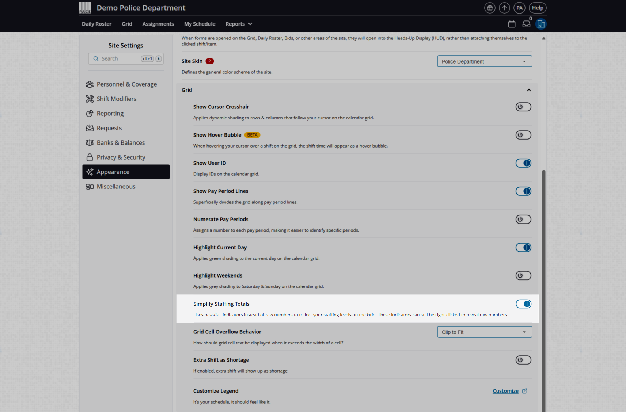Enable the Show Cursor Crosshair toggle
This screenshot has height=412, width=626.
click(x=523, y=107)
